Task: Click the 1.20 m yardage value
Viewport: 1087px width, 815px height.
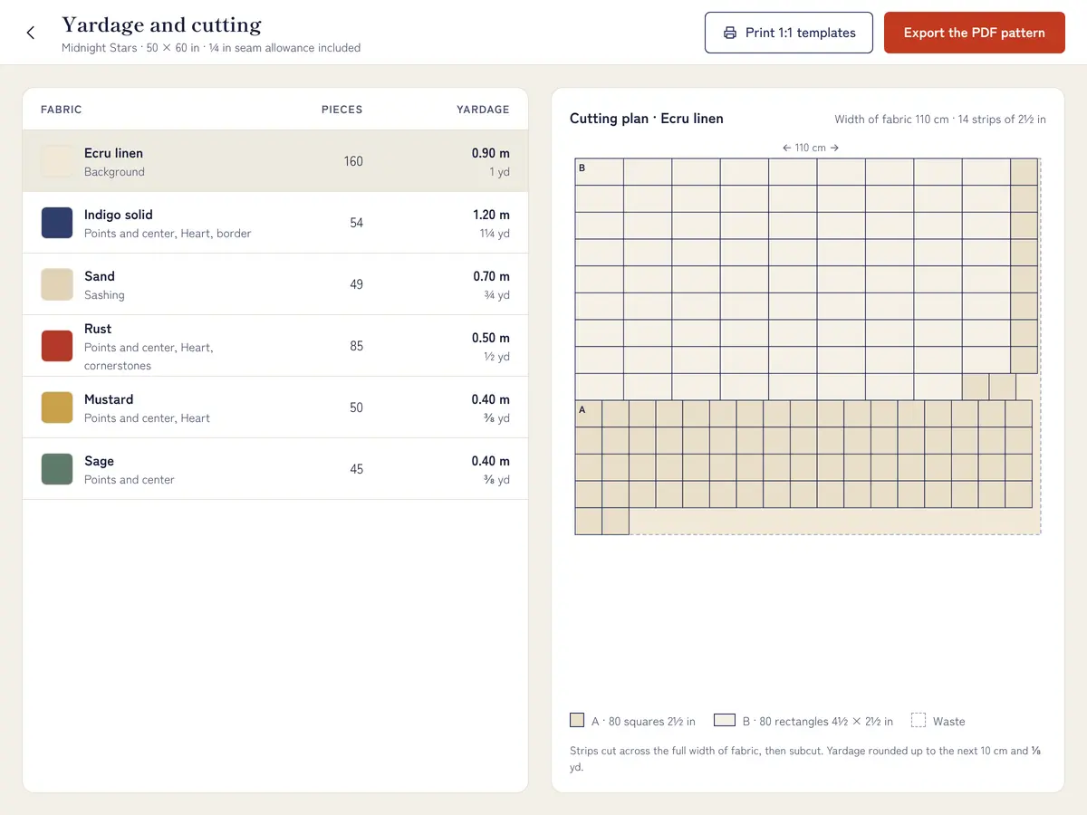Action: coord(491,215)
